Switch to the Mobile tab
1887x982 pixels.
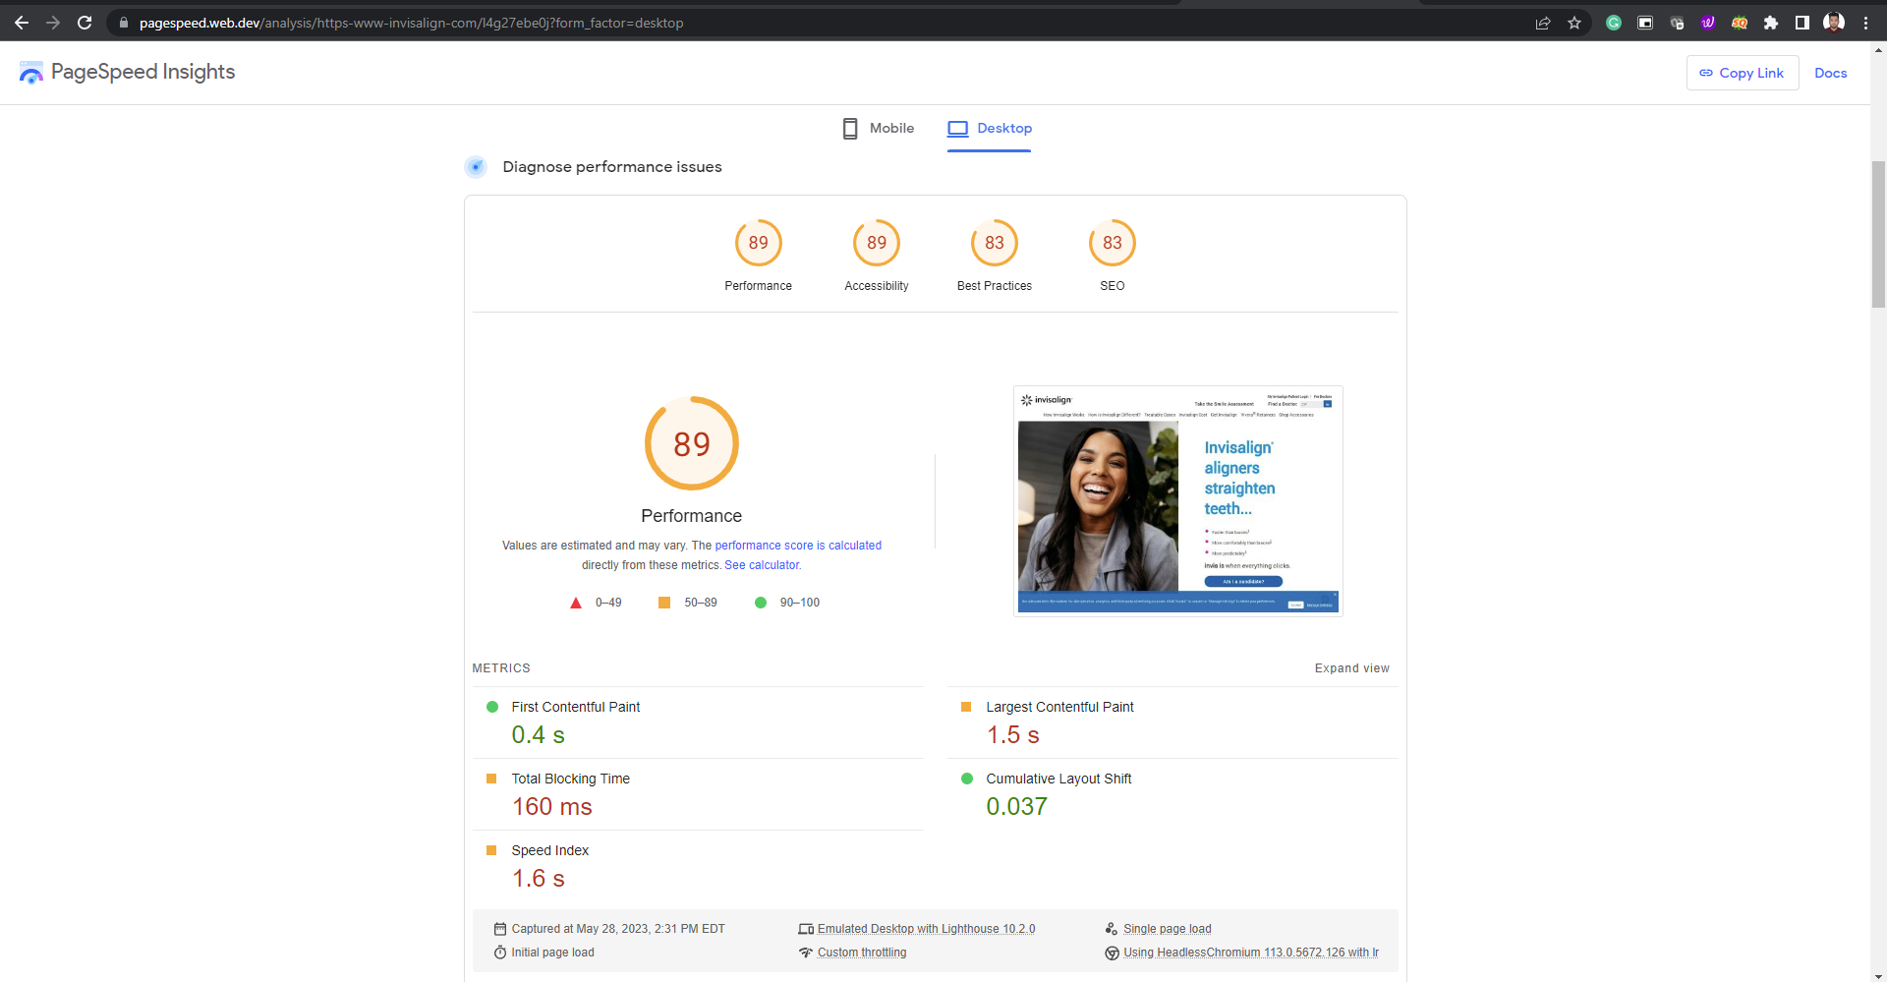878,129
